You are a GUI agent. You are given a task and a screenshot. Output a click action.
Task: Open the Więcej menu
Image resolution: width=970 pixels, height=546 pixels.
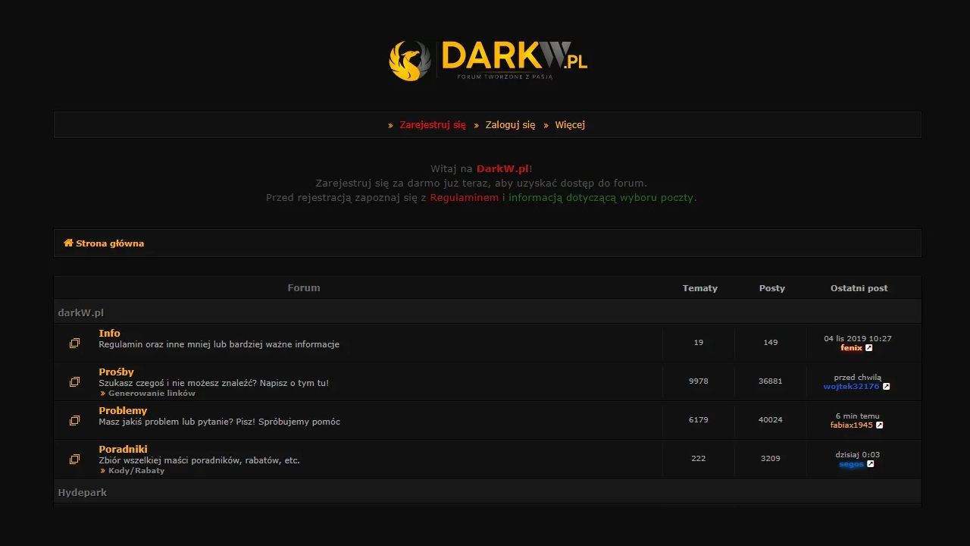[570, 125]
